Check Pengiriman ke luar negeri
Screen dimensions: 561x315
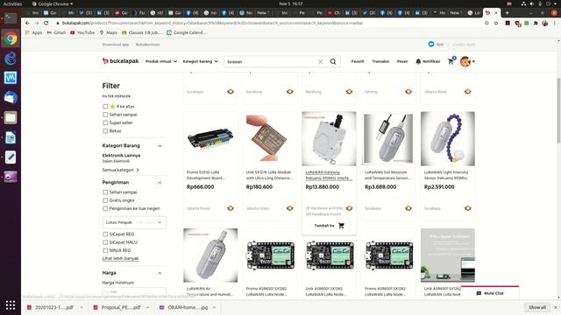pos(105,208)
